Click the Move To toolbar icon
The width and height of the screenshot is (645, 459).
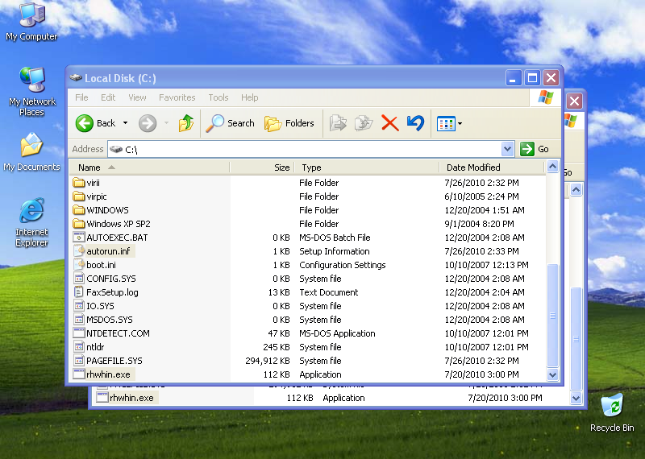coord(338,123)
